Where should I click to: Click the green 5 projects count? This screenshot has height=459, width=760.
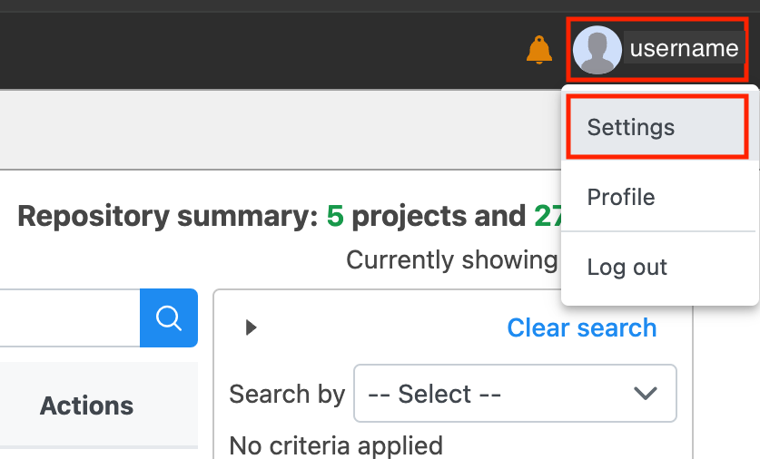click(x=335, y=216)
